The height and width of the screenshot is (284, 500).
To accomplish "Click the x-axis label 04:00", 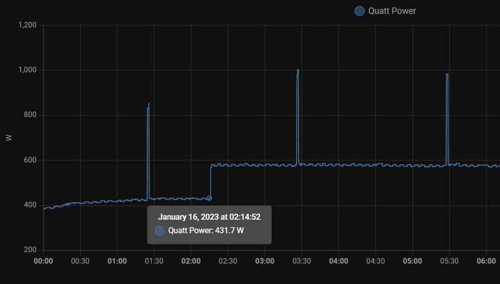I will 339,261.
